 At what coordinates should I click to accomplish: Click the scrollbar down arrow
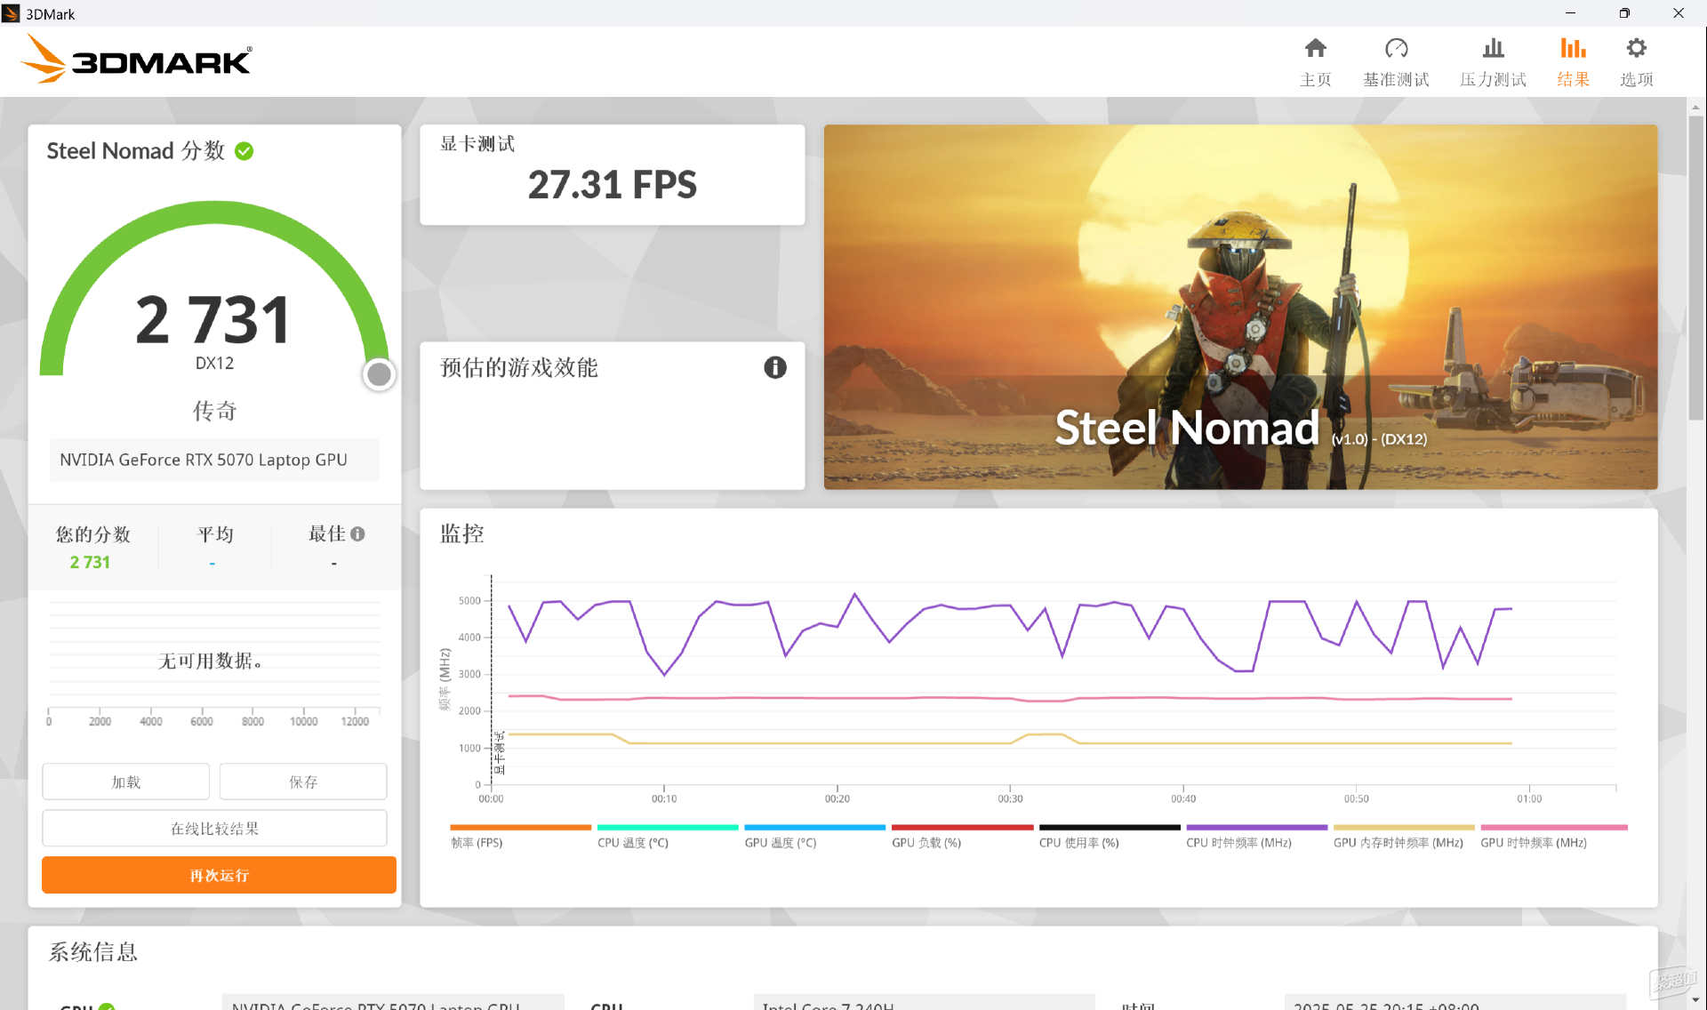(x=1695, y=1000)
